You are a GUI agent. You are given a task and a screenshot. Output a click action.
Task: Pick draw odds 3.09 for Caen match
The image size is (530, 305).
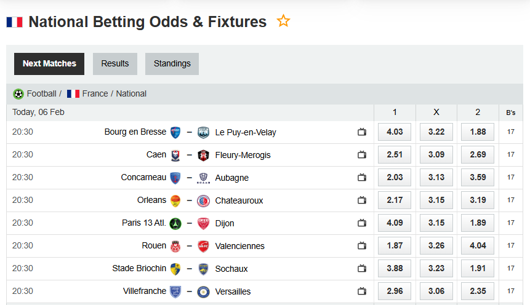(436, 155)
